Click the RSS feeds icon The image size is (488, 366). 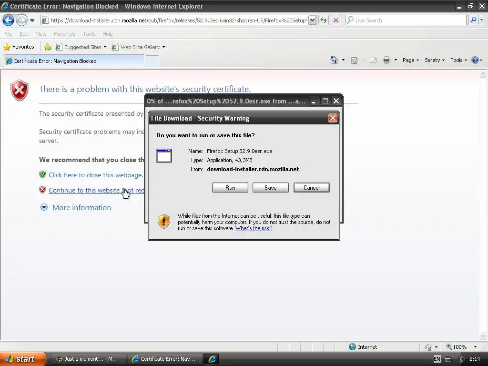354,61
